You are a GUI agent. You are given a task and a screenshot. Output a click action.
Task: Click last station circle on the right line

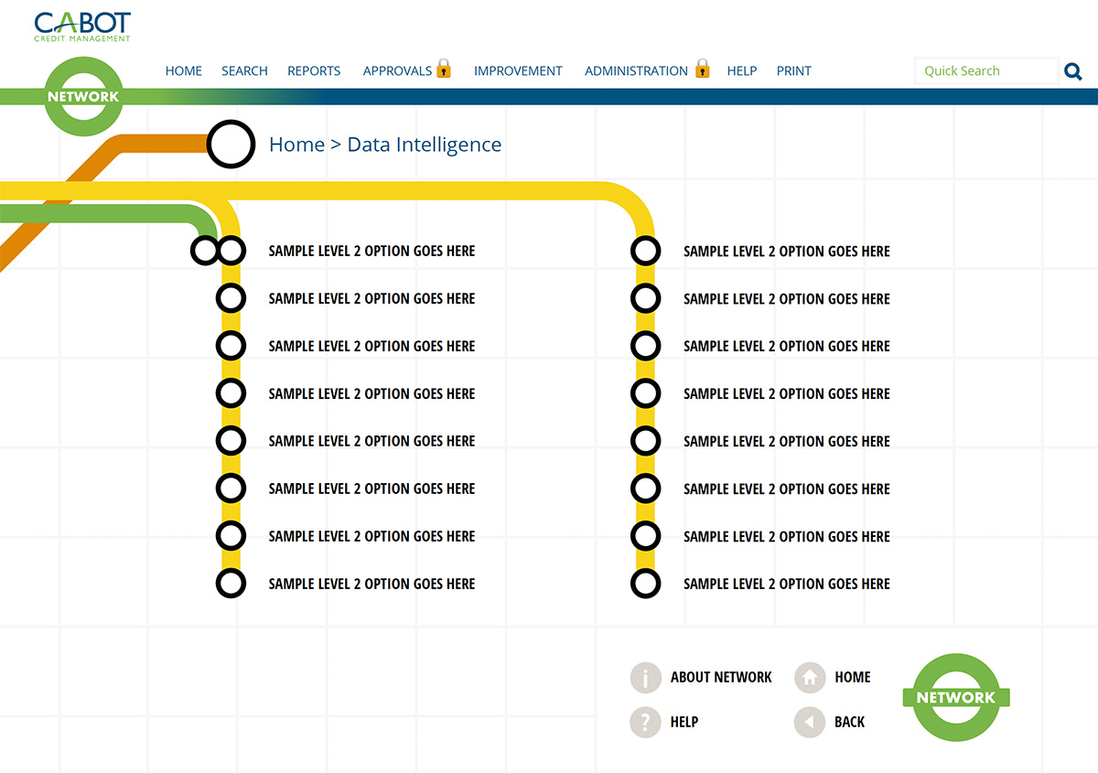tap(646, 584)
